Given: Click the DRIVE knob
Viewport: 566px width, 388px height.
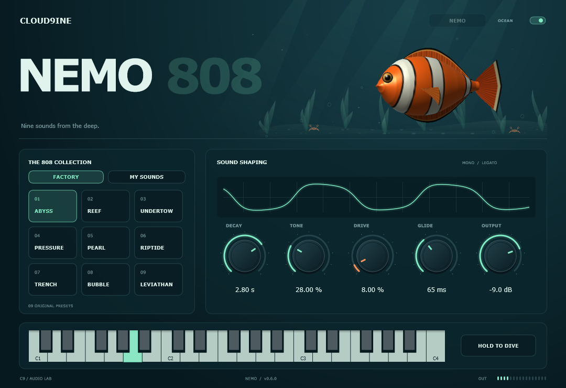Looking at the screenshot, I should (x=373, y=255).
